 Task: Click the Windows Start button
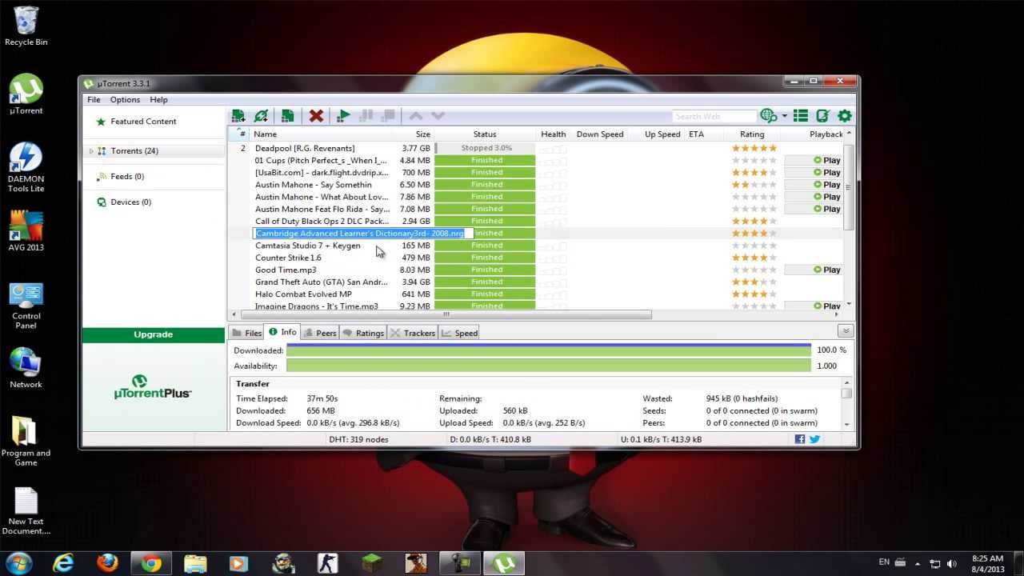coord(19,563)
